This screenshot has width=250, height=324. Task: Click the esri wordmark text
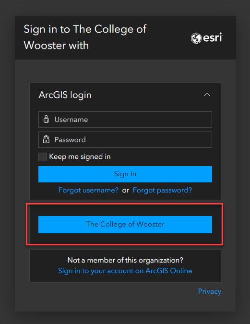tap(213, 38)
